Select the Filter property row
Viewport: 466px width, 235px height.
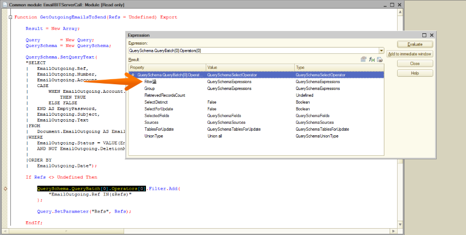(256, 81)
